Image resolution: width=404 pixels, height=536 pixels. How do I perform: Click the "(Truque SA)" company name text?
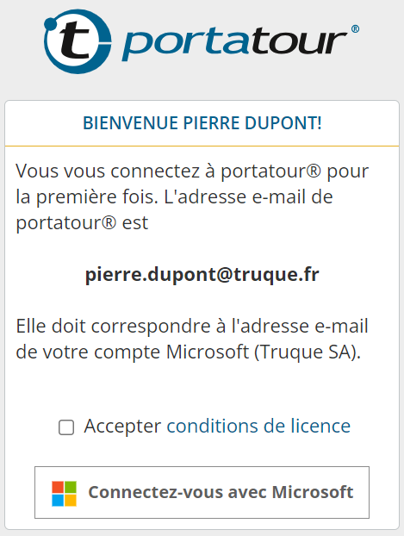pos(308,352)
